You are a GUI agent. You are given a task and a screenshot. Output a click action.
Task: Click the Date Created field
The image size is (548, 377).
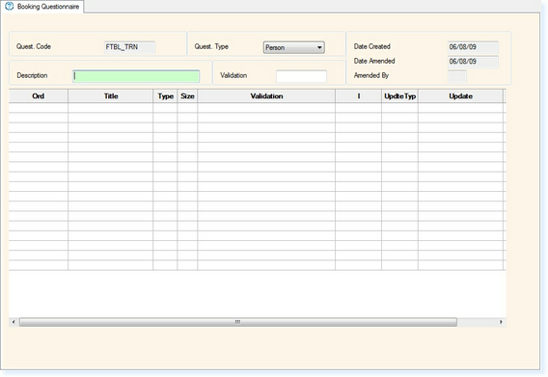click(x=473, y=47)
